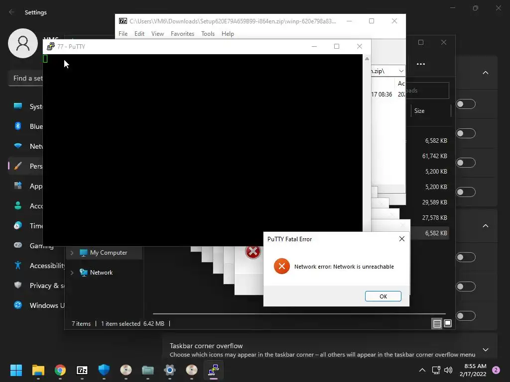The height and width of the screenshot is (382, 510).
Task: Click the Find a setting search box
Action: point(26,78)
